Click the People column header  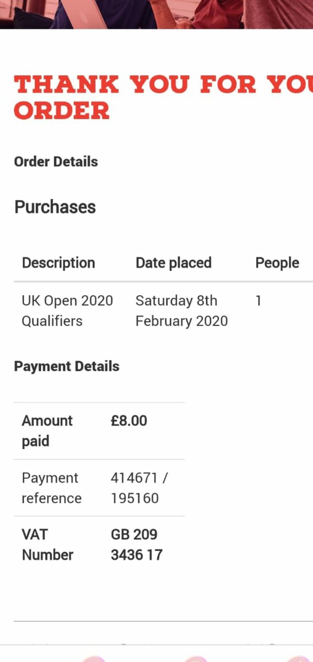tap(277, 263)
